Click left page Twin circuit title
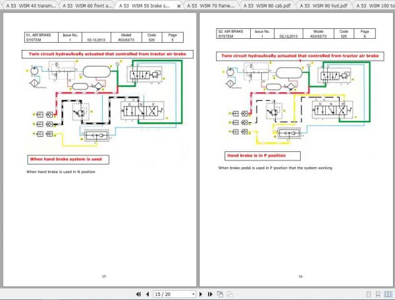395x300 pixels. pos(107,54)
